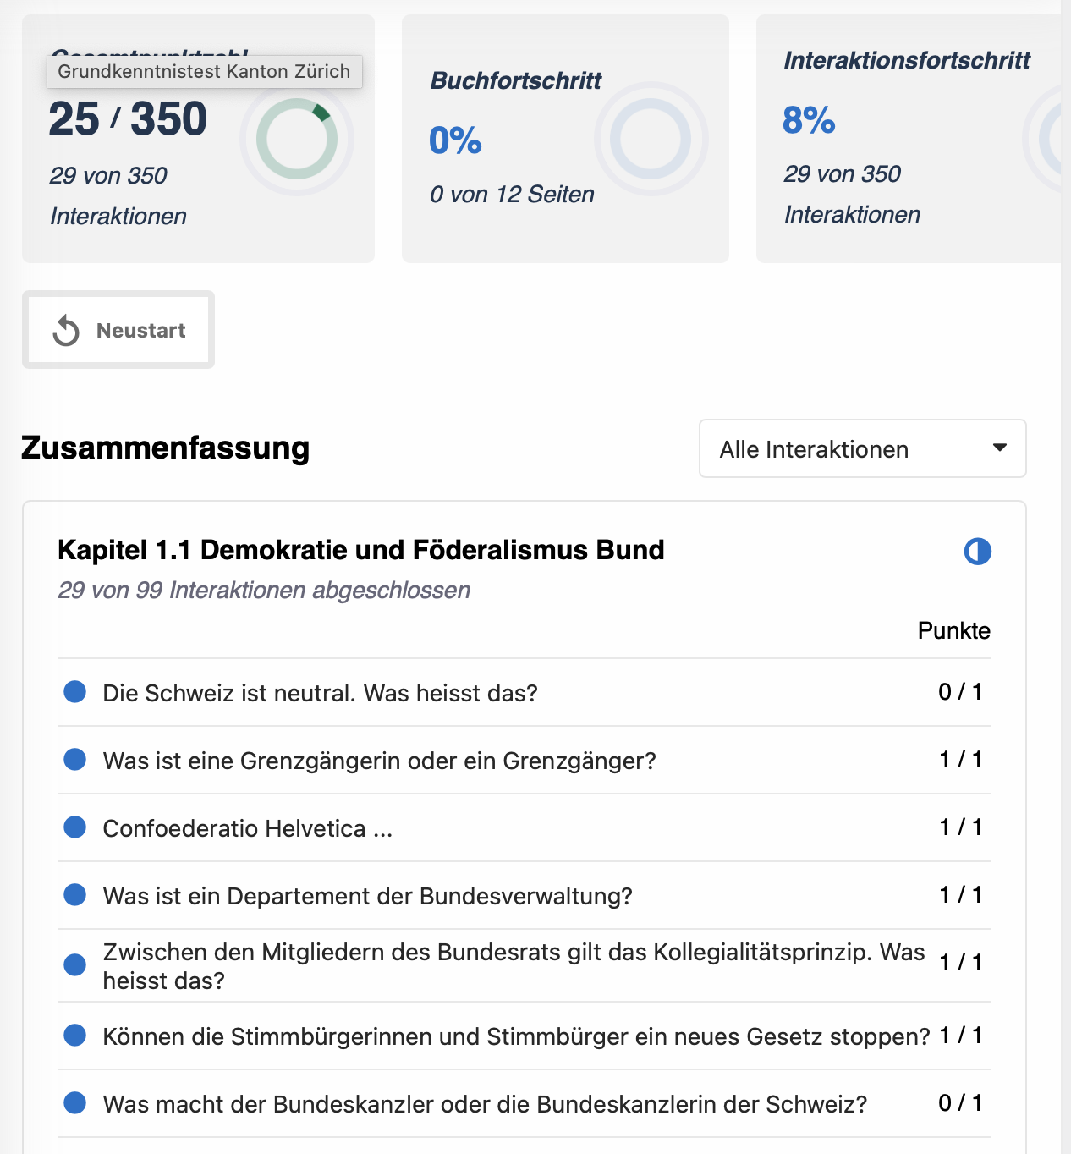The width and height of the screenshot is (1071, 1154).
Task: Click the Buchfortschritt 0% card
Action: (x=565, y=140)
